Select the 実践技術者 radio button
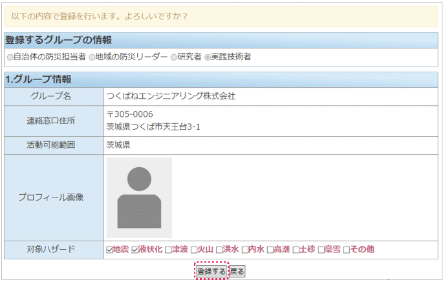Viewport: 445px width, 282px height. click(208, 57)
